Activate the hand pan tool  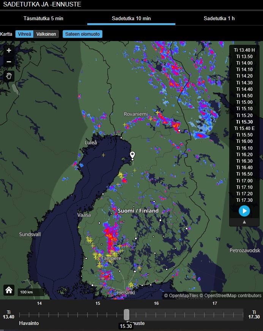point(9,76)
